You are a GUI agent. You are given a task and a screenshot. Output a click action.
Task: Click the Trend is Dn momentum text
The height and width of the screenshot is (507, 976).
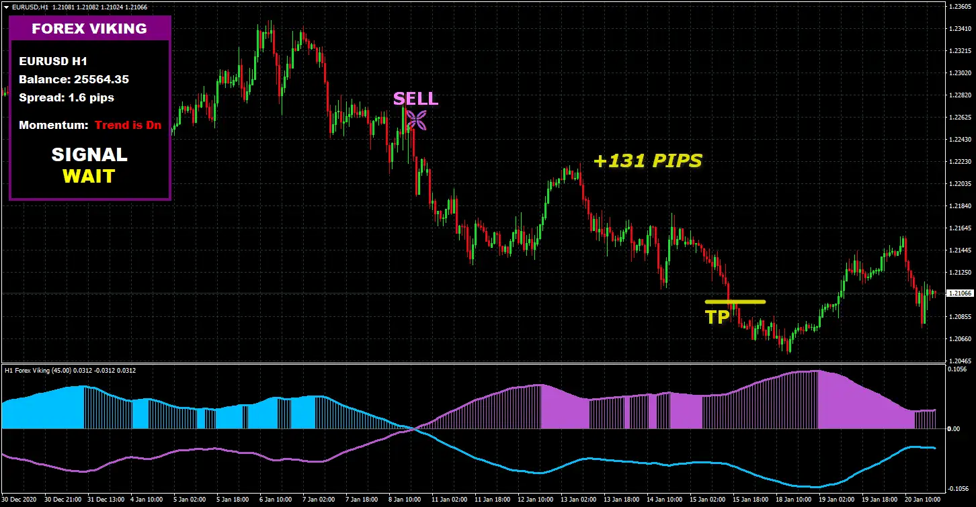[x=128, y=125]
